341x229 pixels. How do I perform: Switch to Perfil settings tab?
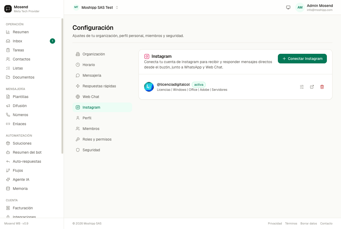click(x=102, y=118)
